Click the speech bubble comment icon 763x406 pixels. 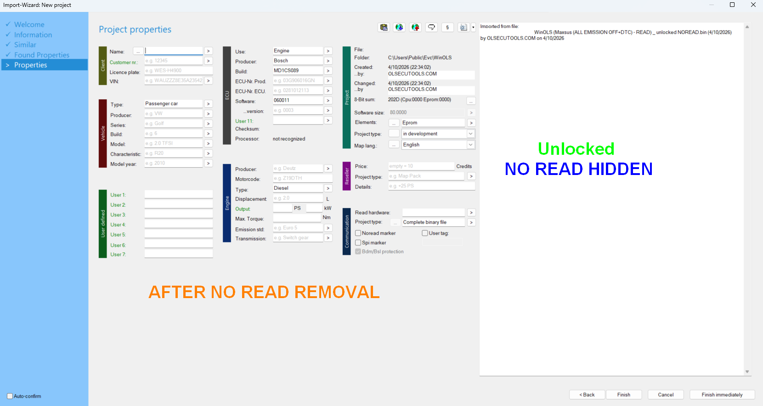(431, 28)
